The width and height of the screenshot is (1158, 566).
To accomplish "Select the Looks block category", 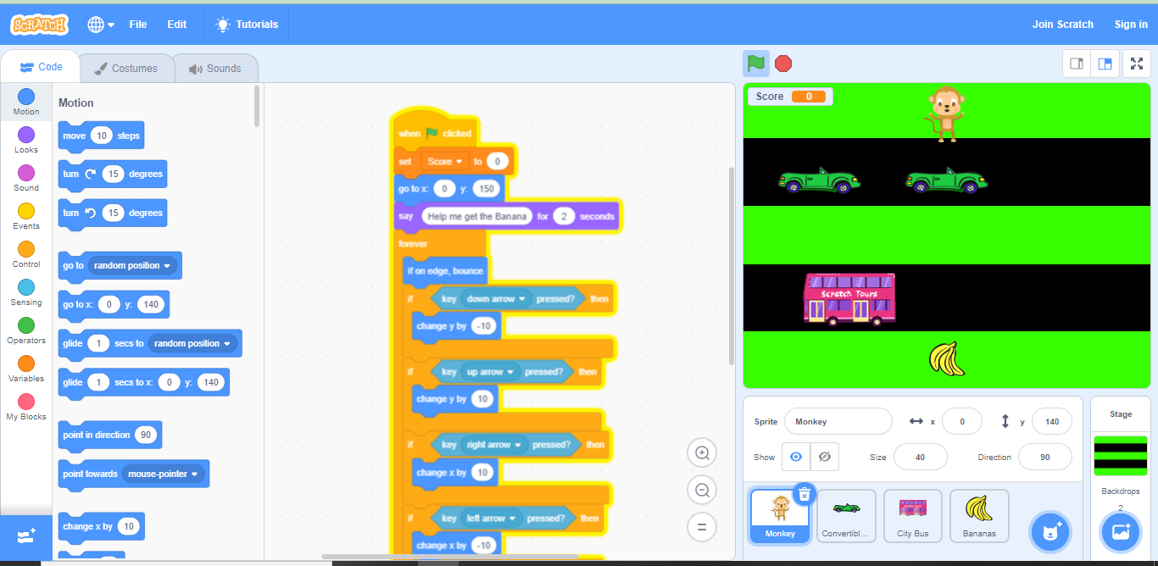I will tap(26, 140).
